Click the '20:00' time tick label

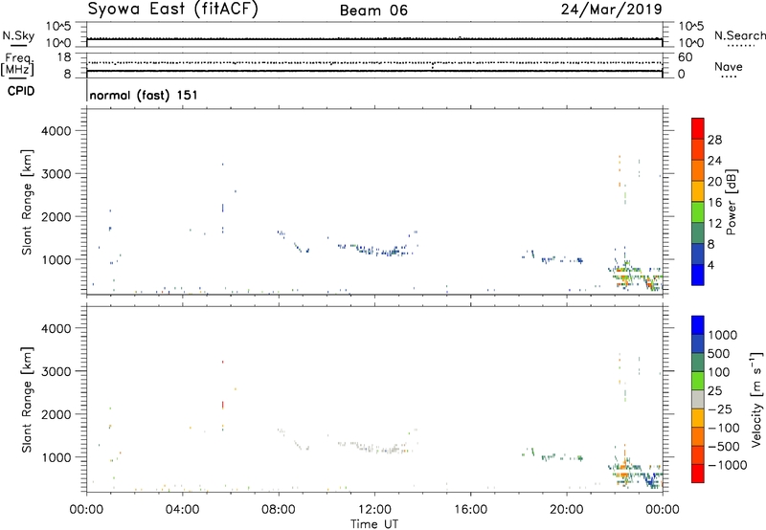pos(567,510)
